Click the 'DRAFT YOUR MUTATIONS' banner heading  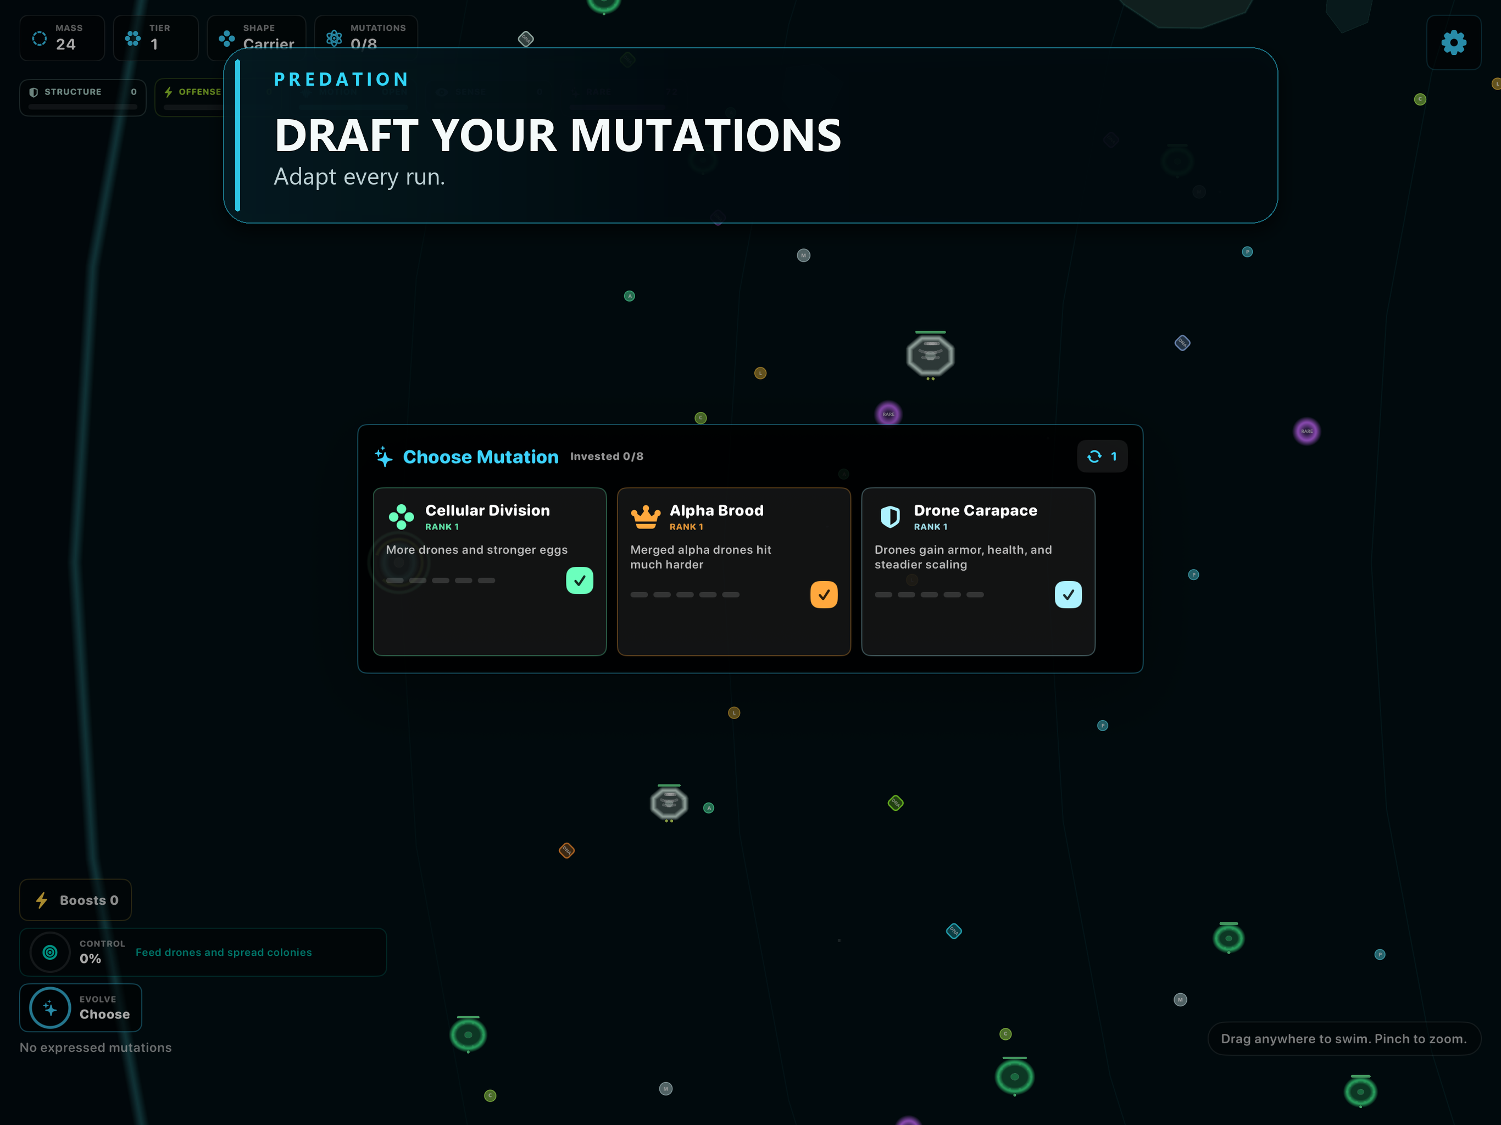click(558, 135)
